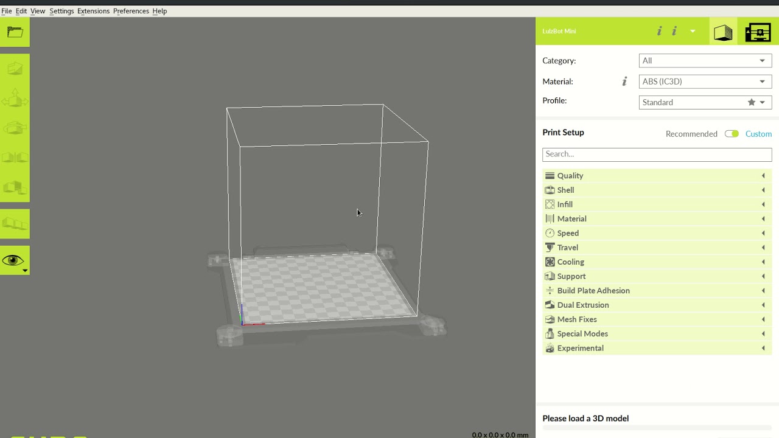Open the Edit menu

pos(21,11)
